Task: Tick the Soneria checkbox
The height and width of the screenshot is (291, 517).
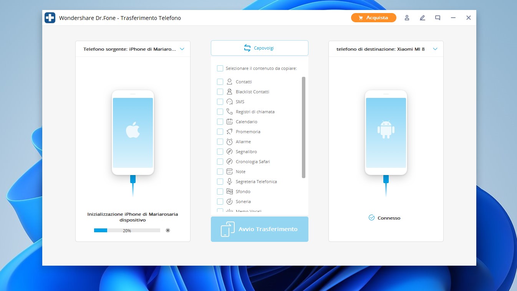Action: click(x=220, y=202)
